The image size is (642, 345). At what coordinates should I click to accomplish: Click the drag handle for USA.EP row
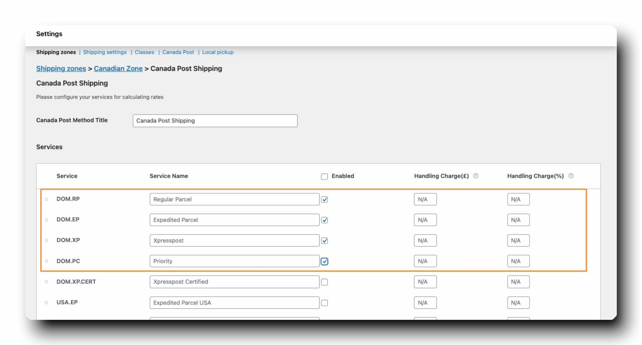(x=46, y=303)
